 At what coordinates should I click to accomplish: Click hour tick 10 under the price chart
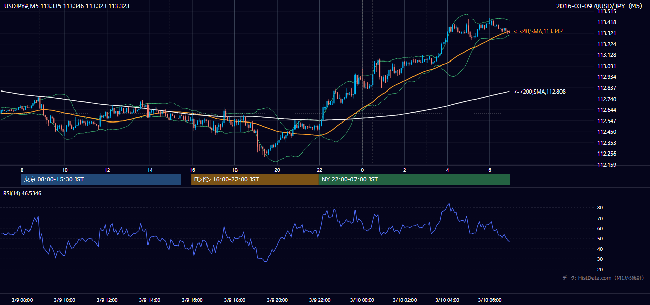coord(65,170)
